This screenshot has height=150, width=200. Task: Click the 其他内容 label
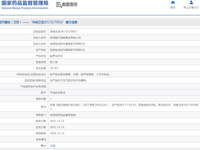click(x=41, y=99)
